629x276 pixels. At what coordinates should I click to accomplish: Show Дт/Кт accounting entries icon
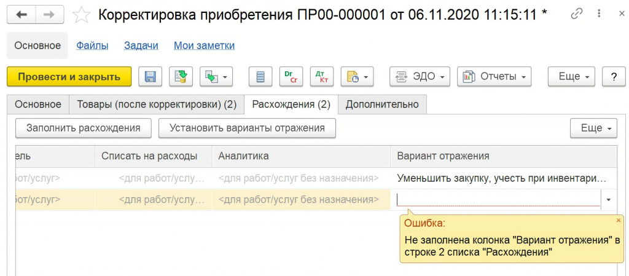coord(322,77)
